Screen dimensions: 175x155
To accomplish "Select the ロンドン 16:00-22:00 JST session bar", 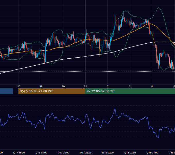I will pos(51,91).
